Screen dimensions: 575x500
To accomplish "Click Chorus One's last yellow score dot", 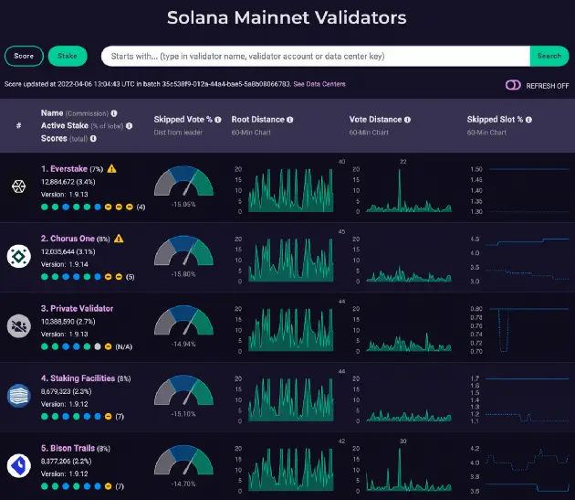I will tap(119, 277).
